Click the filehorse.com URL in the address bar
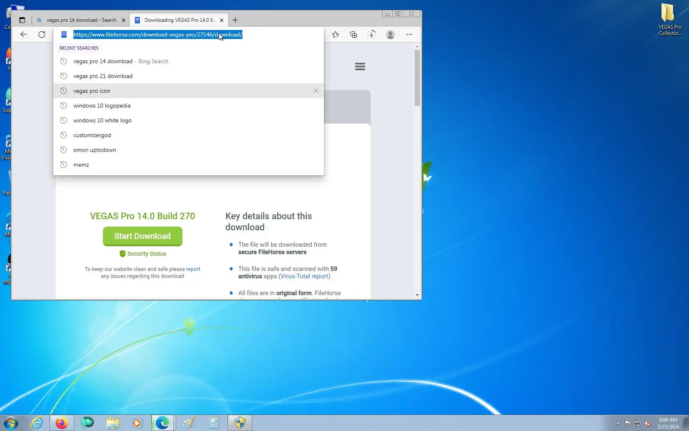This screenshot has height=431, width=689. (x=158, y=34)
